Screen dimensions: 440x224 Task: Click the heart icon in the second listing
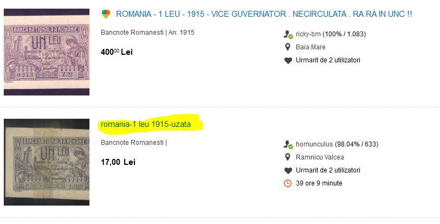[288, 170]
